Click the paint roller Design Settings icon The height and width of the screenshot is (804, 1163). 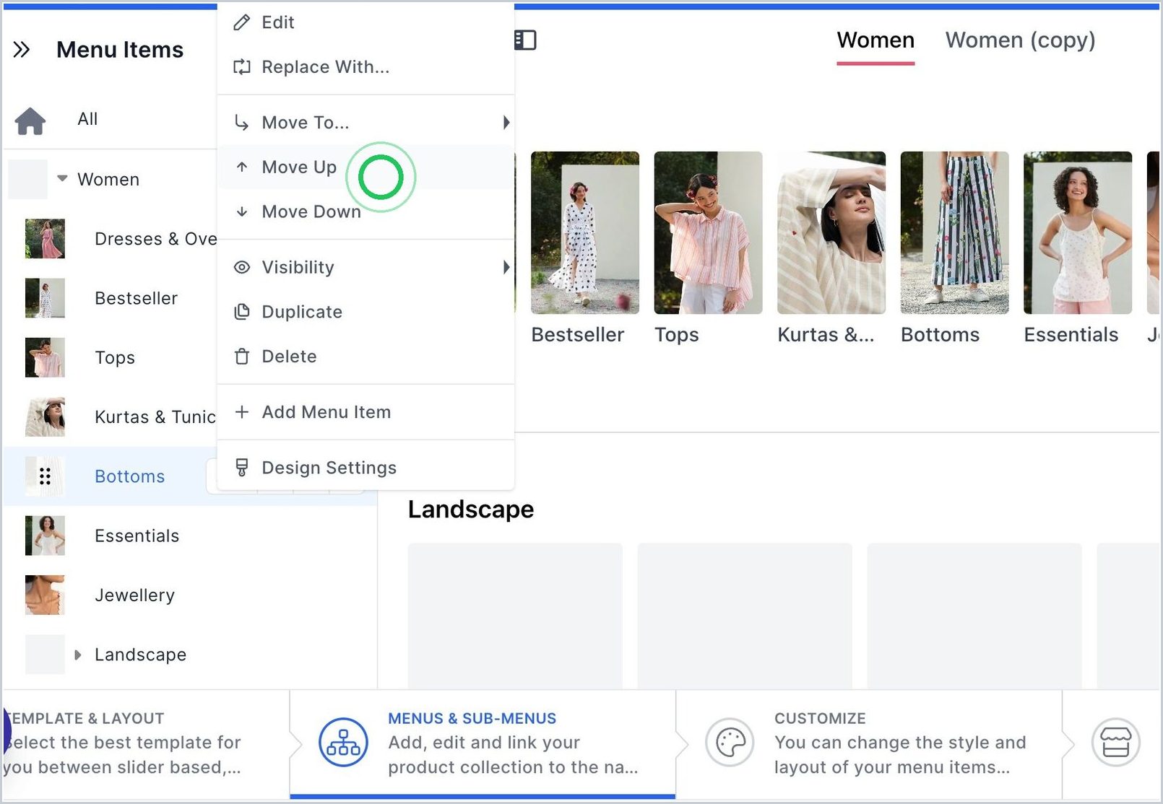tap(242, 468)
